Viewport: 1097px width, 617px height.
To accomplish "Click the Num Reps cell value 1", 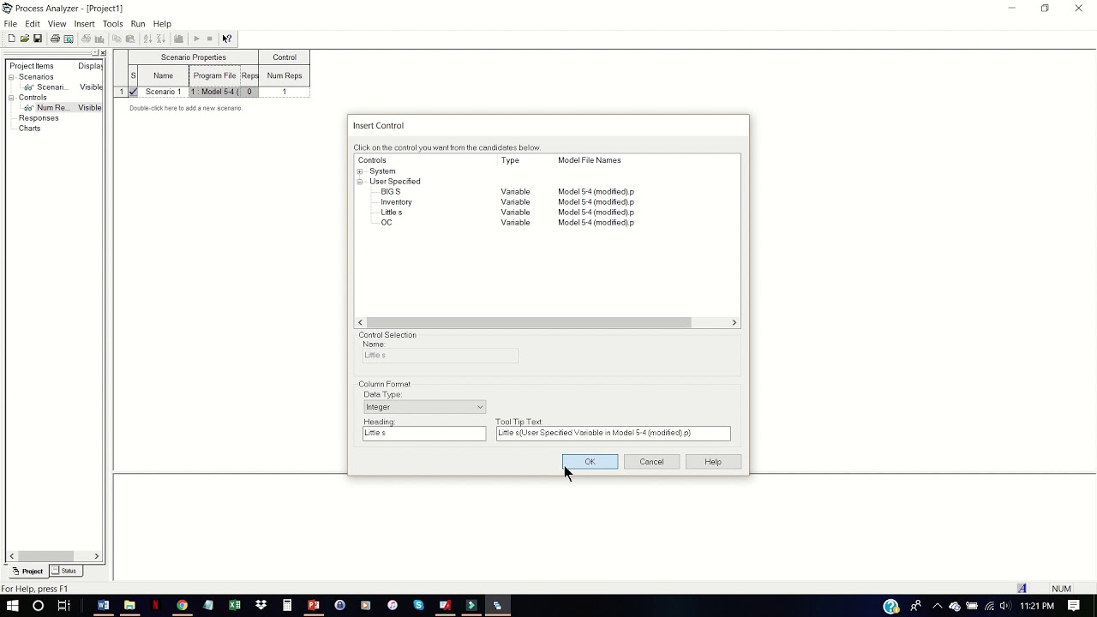I will (x=285, y=92).
